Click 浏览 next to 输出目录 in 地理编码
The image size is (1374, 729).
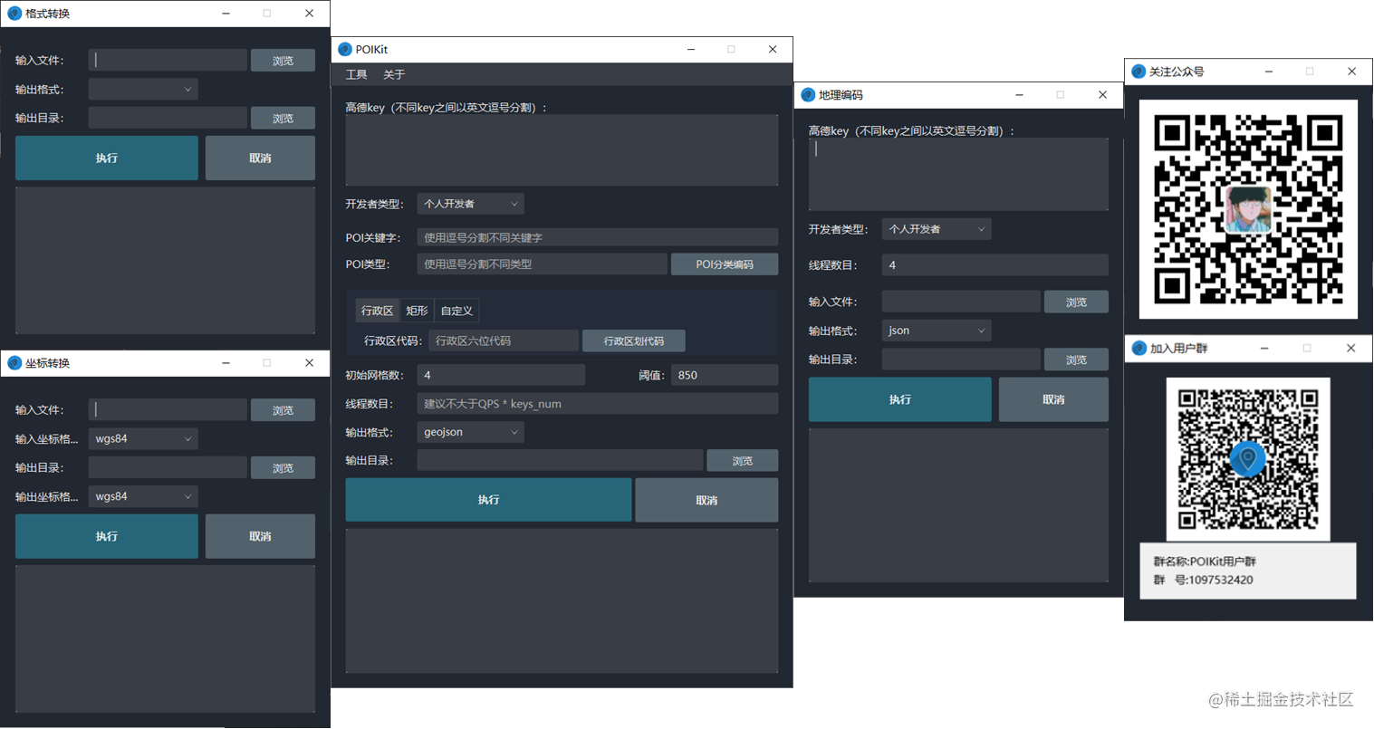coord(1076,359)
